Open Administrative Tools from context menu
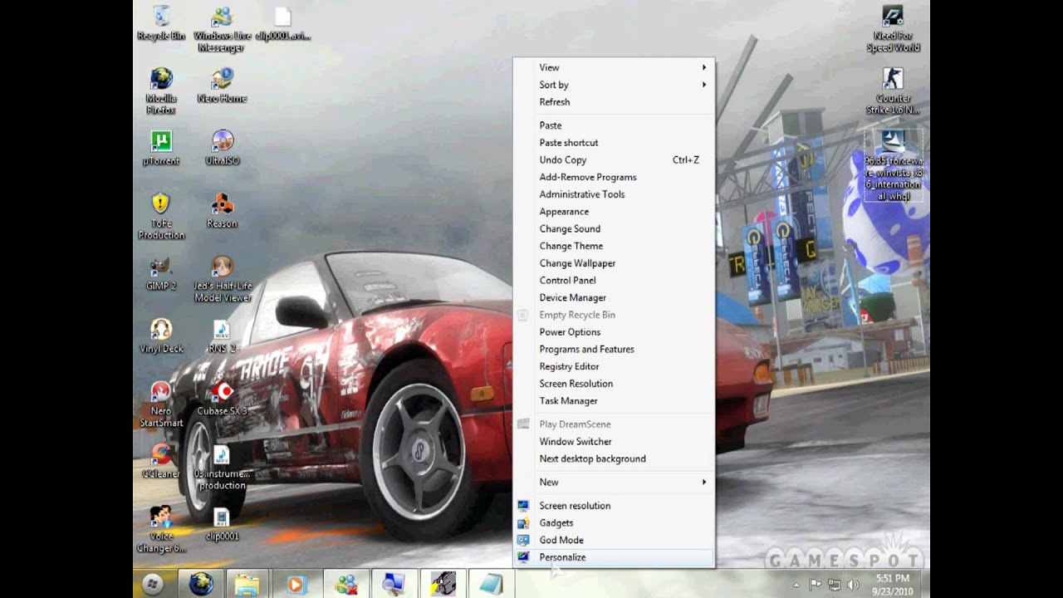1063x598 pixels. 614,194
